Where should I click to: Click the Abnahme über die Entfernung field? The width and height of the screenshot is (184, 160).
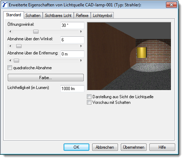coord(72,54)
